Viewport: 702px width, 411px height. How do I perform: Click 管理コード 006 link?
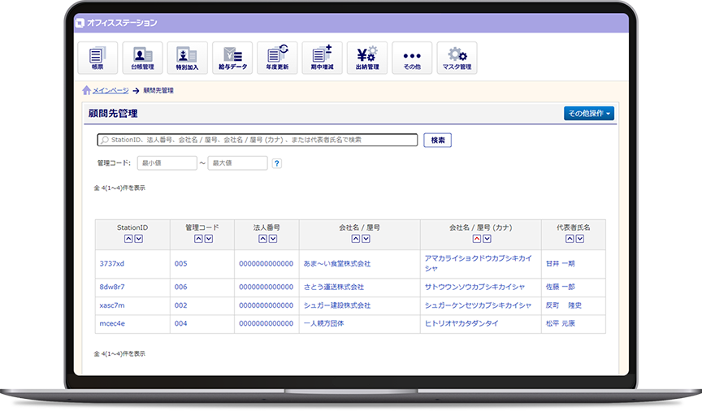(181, 287)
